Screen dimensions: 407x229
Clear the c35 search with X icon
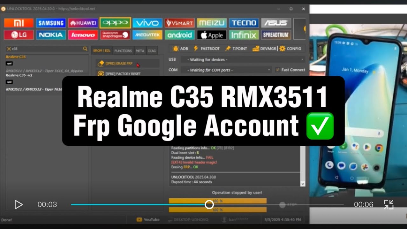9,49
